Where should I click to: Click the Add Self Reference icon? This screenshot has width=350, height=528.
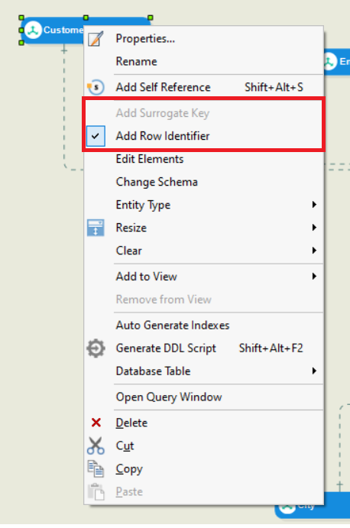click(96, 87)
